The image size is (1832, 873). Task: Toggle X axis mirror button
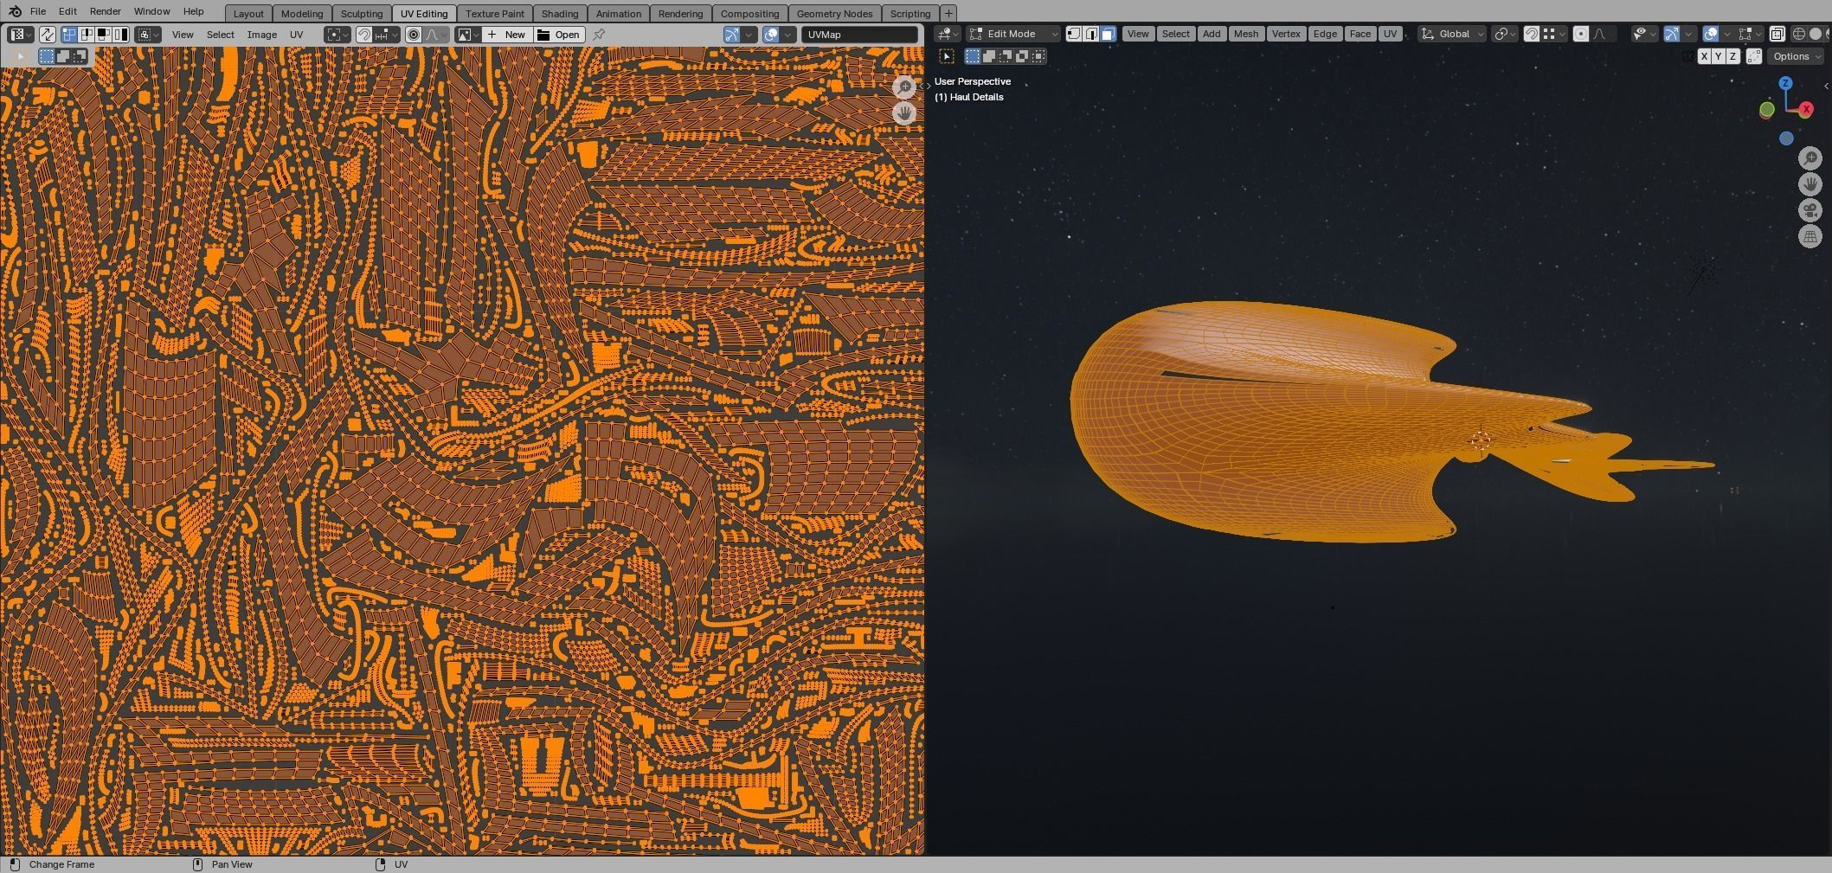(1704, 56)
